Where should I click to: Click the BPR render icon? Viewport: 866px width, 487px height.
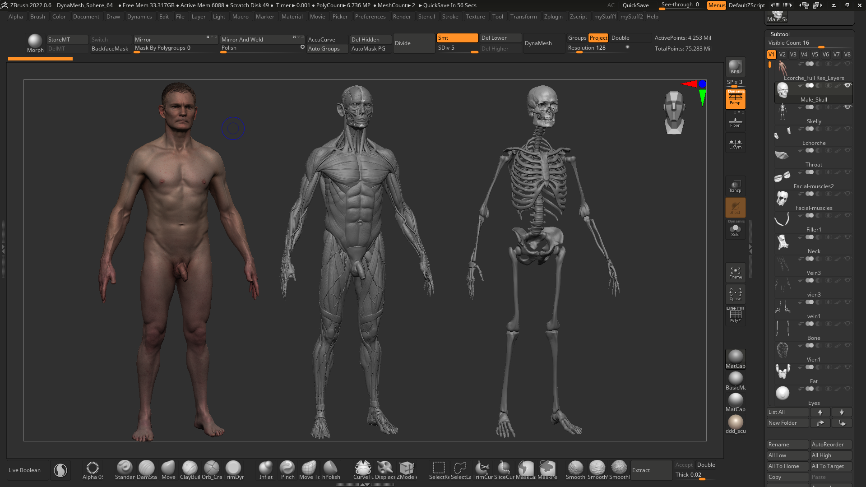click(735, 67)
